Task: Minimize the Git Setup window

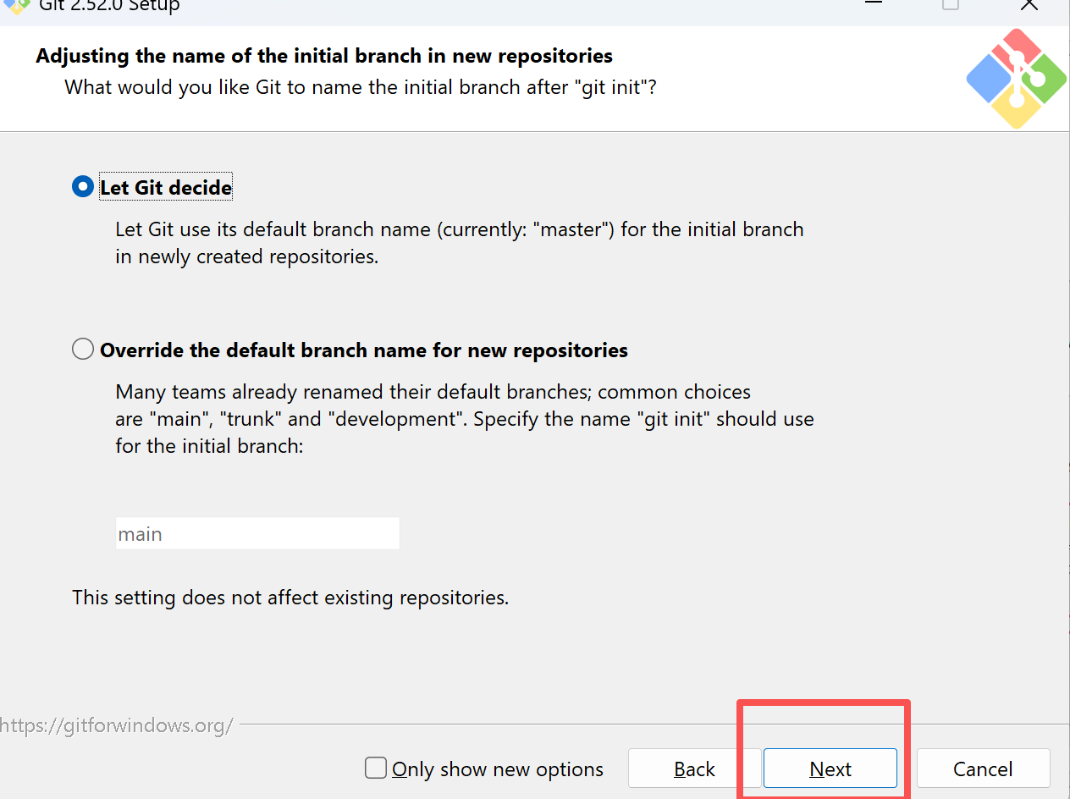Action: [x=873, y=4]
